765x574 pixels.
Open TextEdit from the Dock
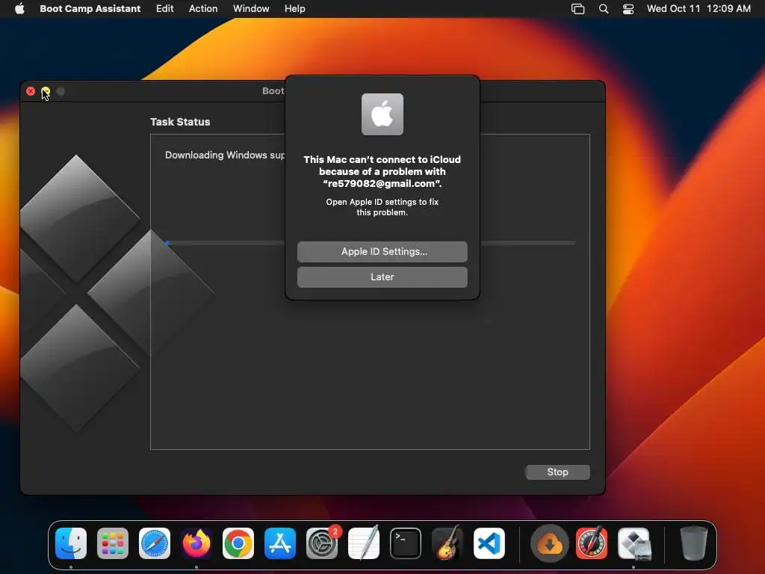click(x=364, y=543)
